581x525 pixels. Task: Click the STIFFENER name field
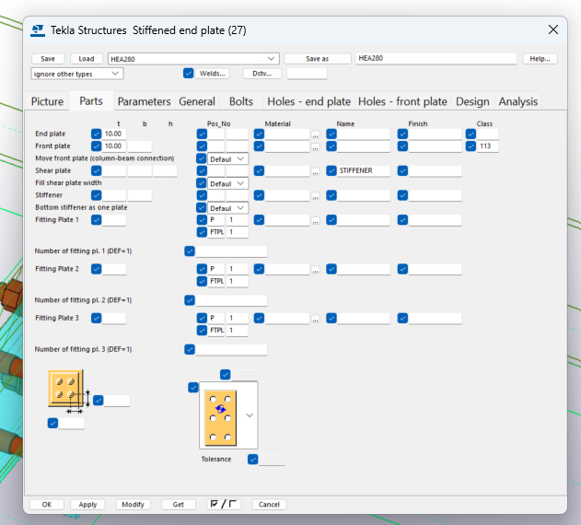[364, 170]
